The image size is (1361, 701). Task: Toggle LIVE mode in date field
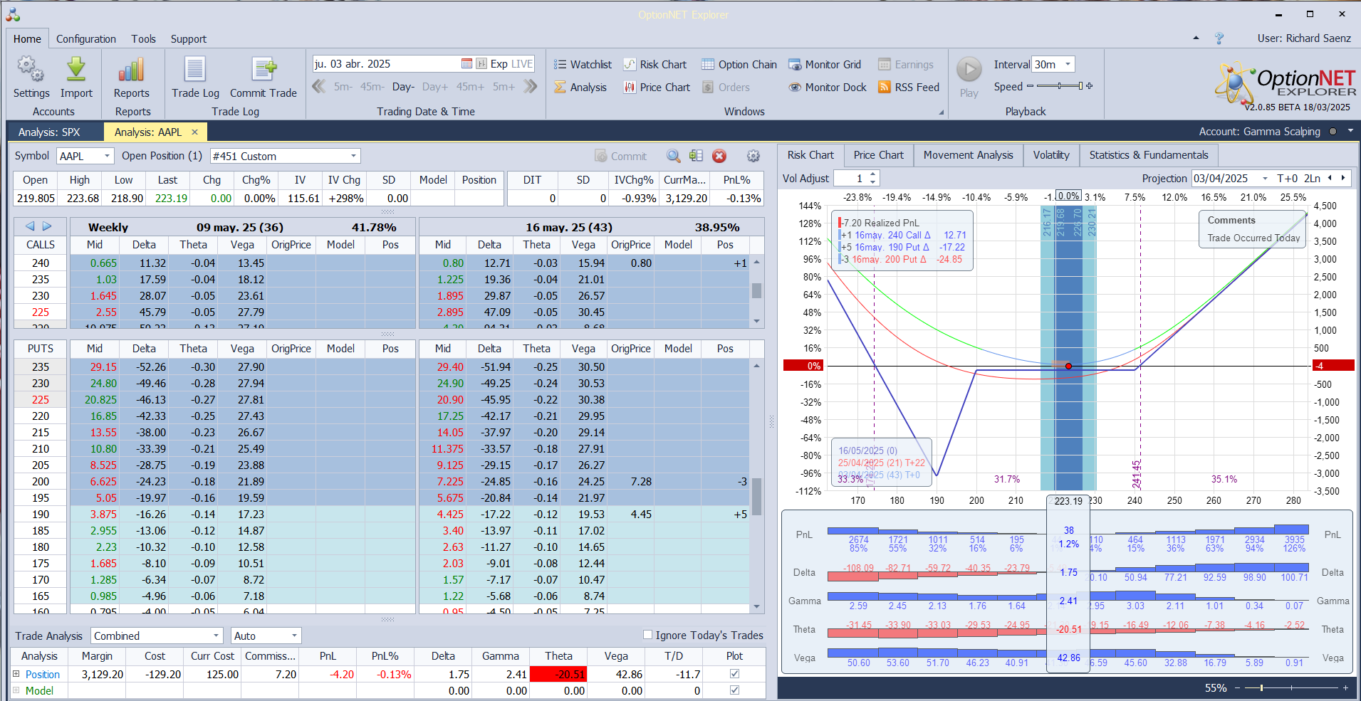coord(522,64)
